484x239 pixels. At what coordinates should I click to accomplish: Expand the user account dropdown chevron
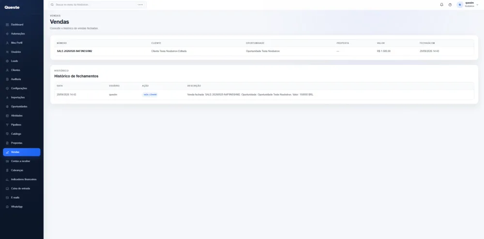coord(477,5)
